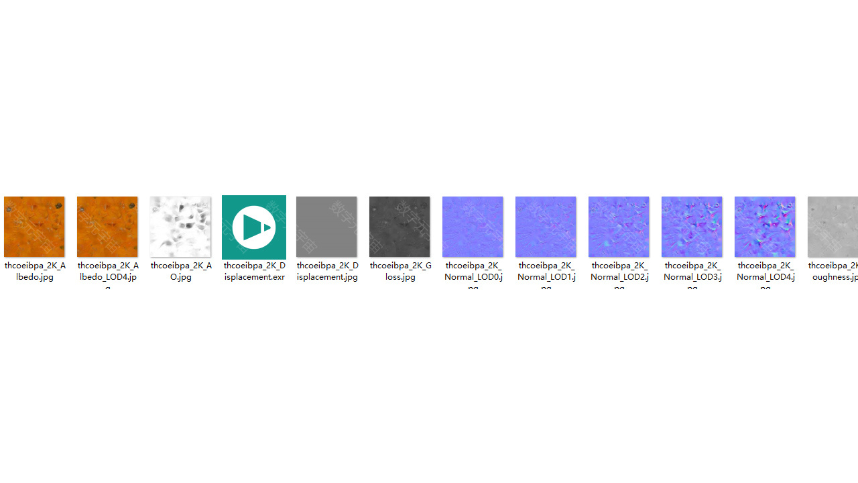Click the Roughness file name label
This screenshot has width=858, height=483.
(x=833, y=271)
